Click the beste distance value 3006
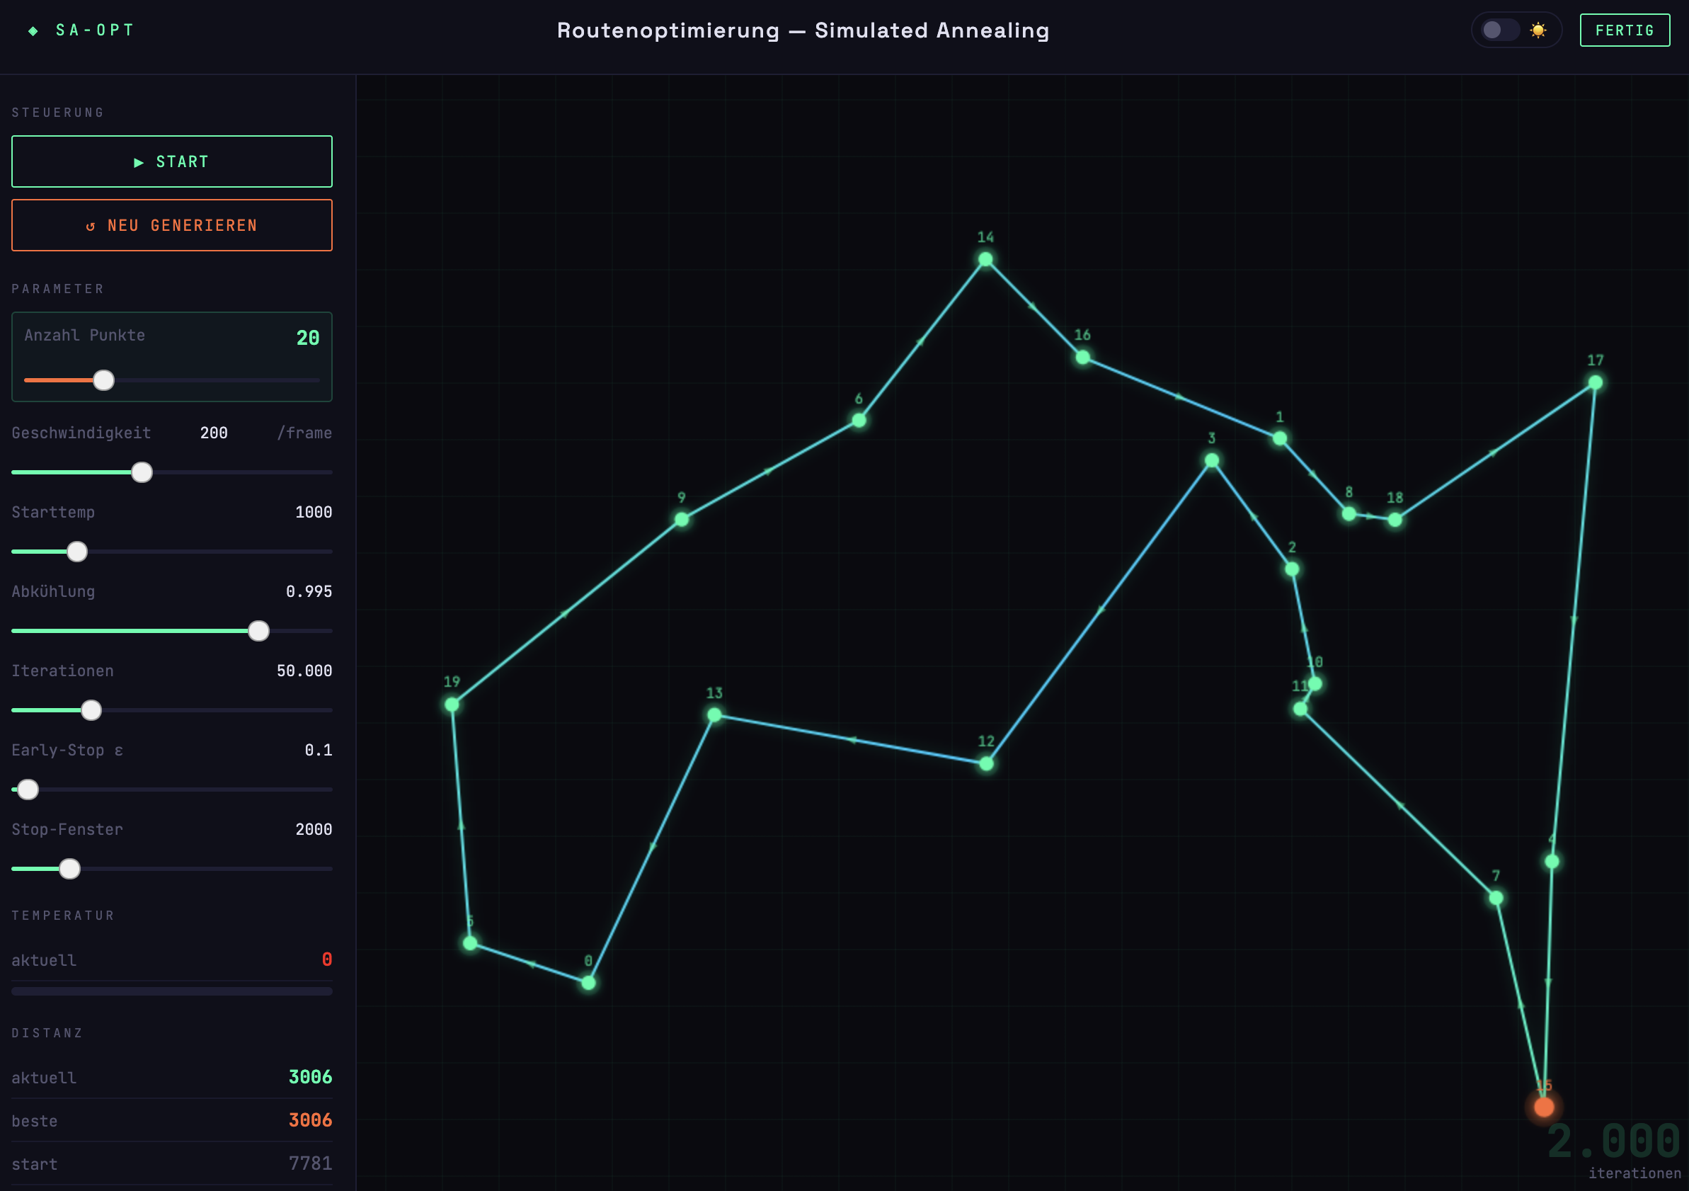The image size is (1689, 1191). tap(310, 1119)
